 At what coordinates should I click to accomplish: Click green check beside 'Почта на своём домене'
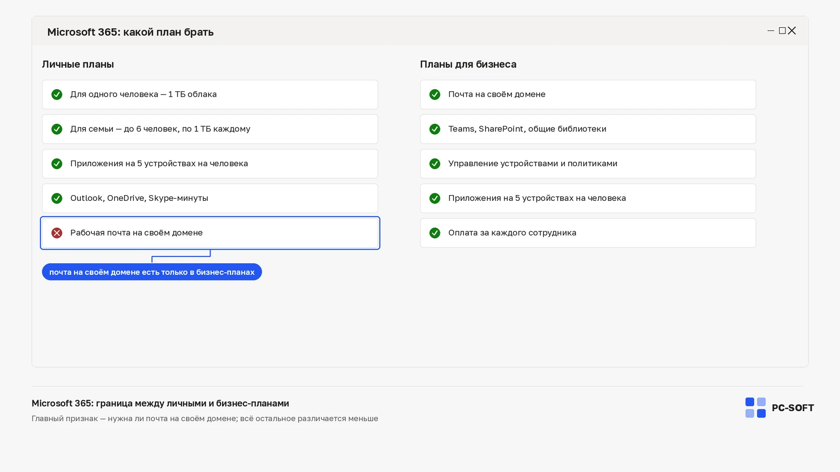435,94
